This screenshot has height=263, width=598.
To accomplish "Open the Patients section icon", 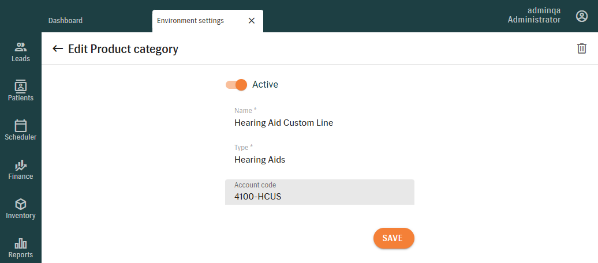I will 21,87.
